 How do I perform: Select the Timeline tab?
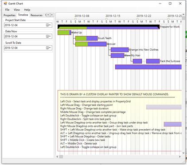tap(23, 15)
